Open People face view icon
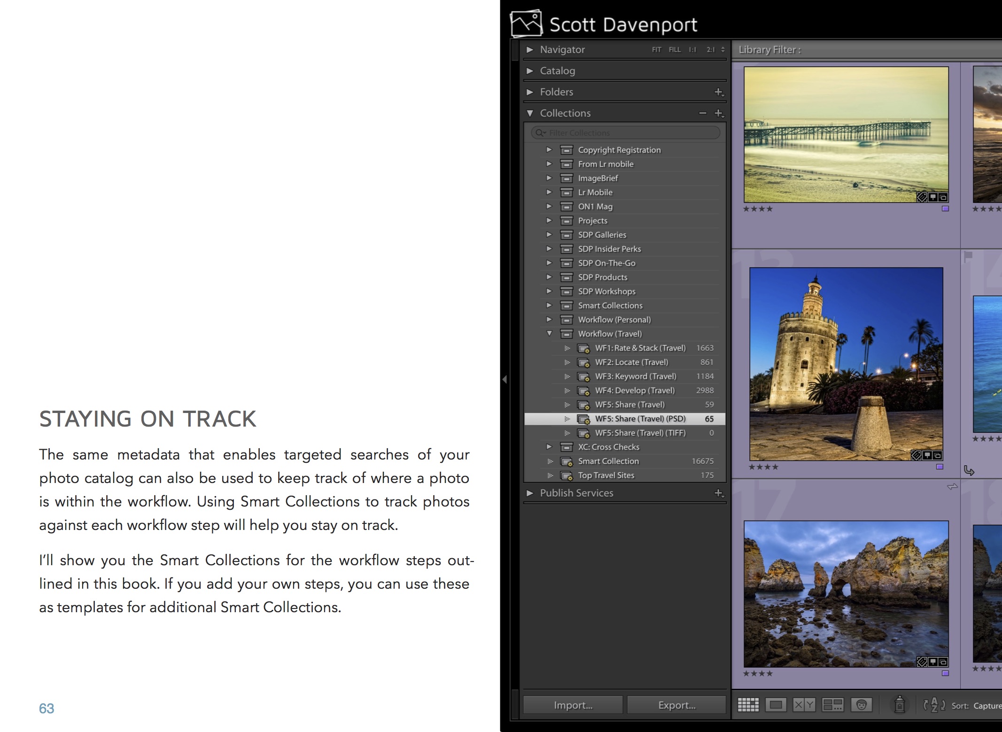The width and height of the screenshot is (1002, 732). 861,705
